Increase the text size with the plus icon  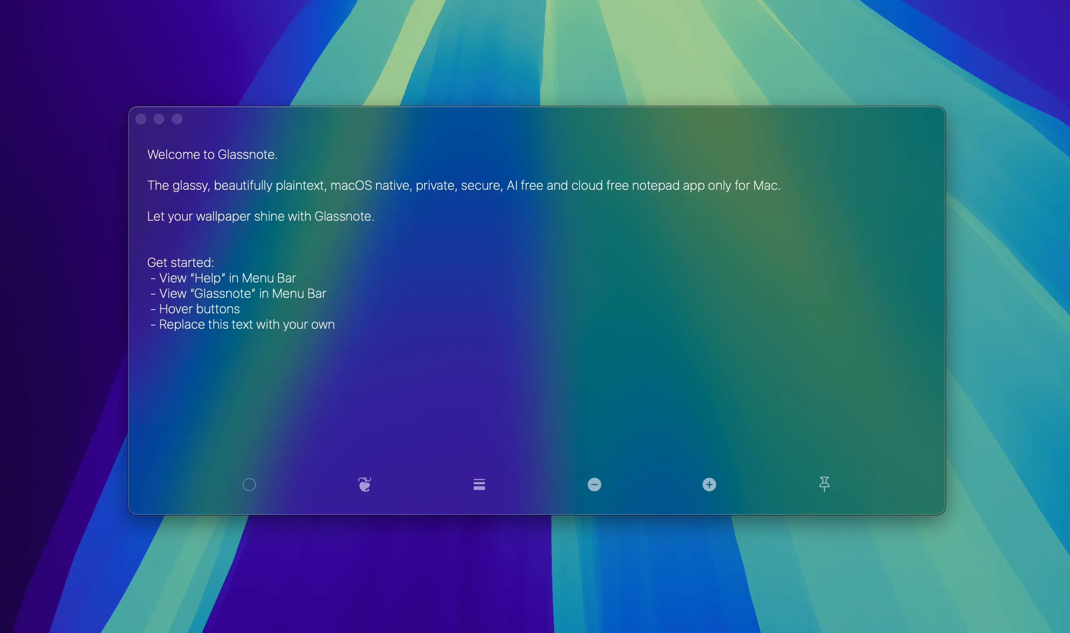pyautogui.click(x=709, y=485)
